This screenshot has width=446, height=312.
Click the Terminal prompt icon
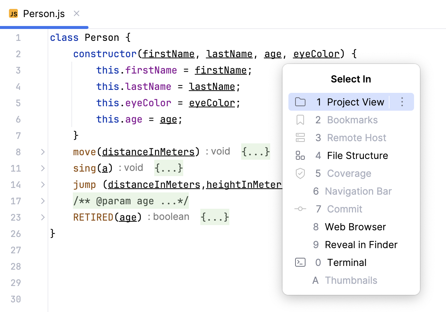tap(300, 263)
